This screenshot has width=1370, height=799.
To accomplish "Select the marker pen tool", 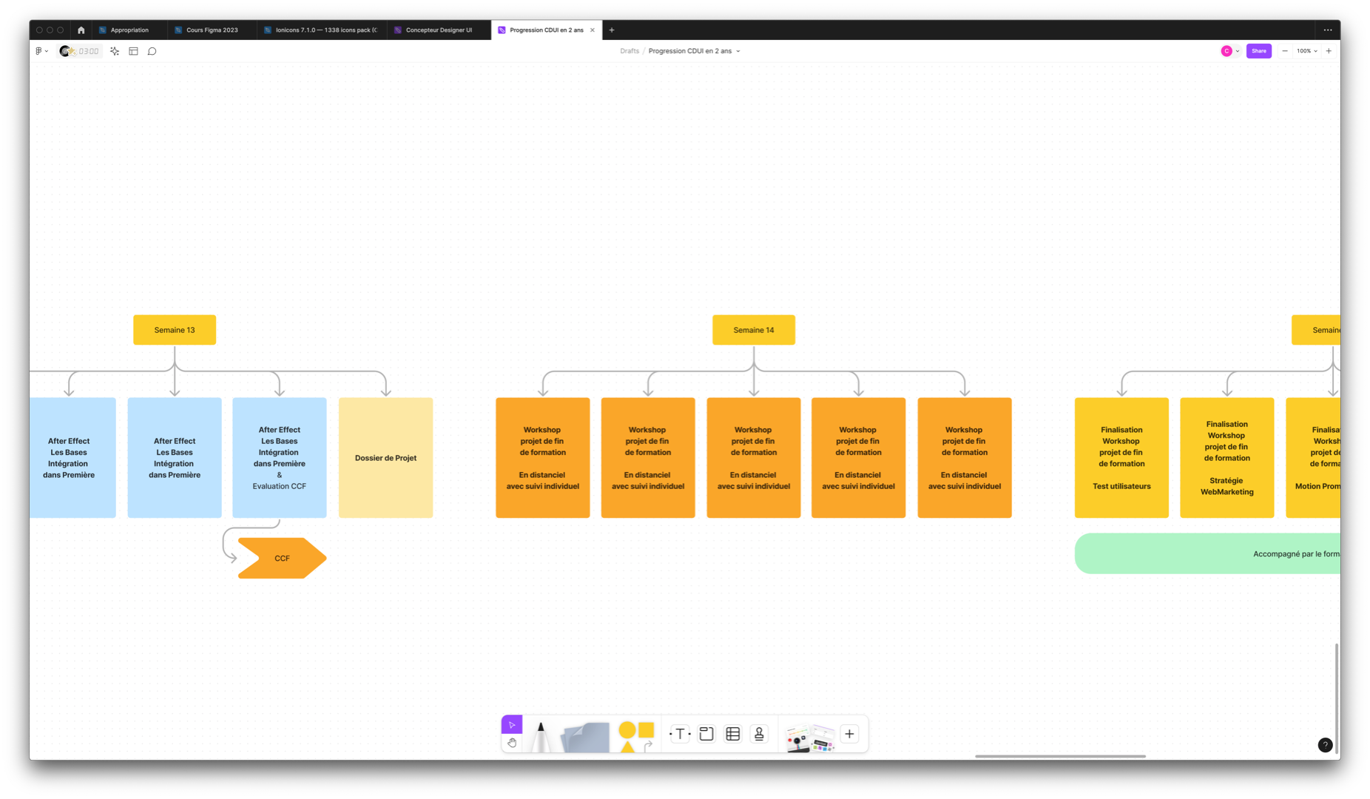I will [541, 736].
